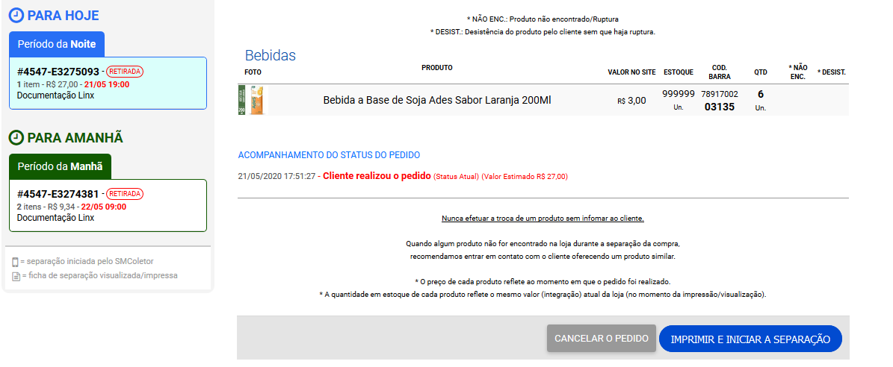Click ACOMPANHAMENTO DO STATUS DO PEDIDO heading
893x367 pixels.
click(x=330, y=154)
